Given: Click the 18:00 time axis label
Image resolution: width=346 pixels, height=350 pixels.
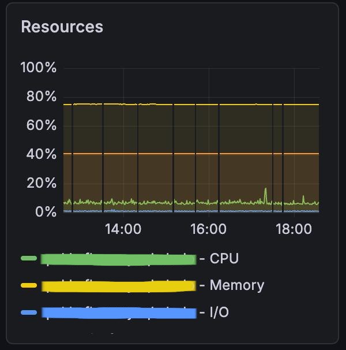Looking at the screenshot, I should point(294,229).
